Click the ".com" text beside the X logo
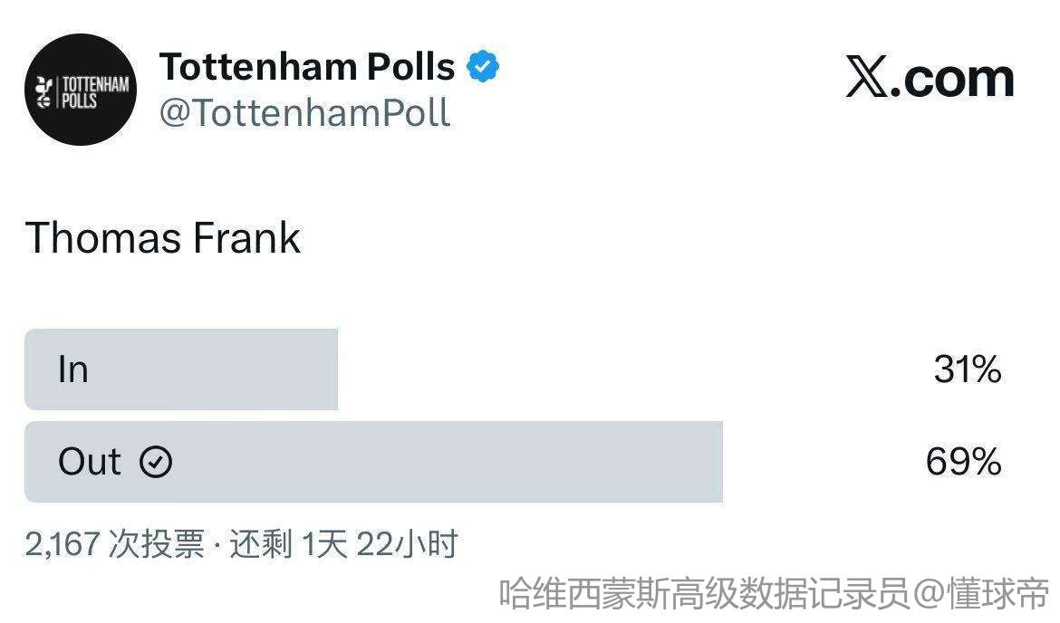This screenshot has height=623, width=1060. (x=952, y=78)
